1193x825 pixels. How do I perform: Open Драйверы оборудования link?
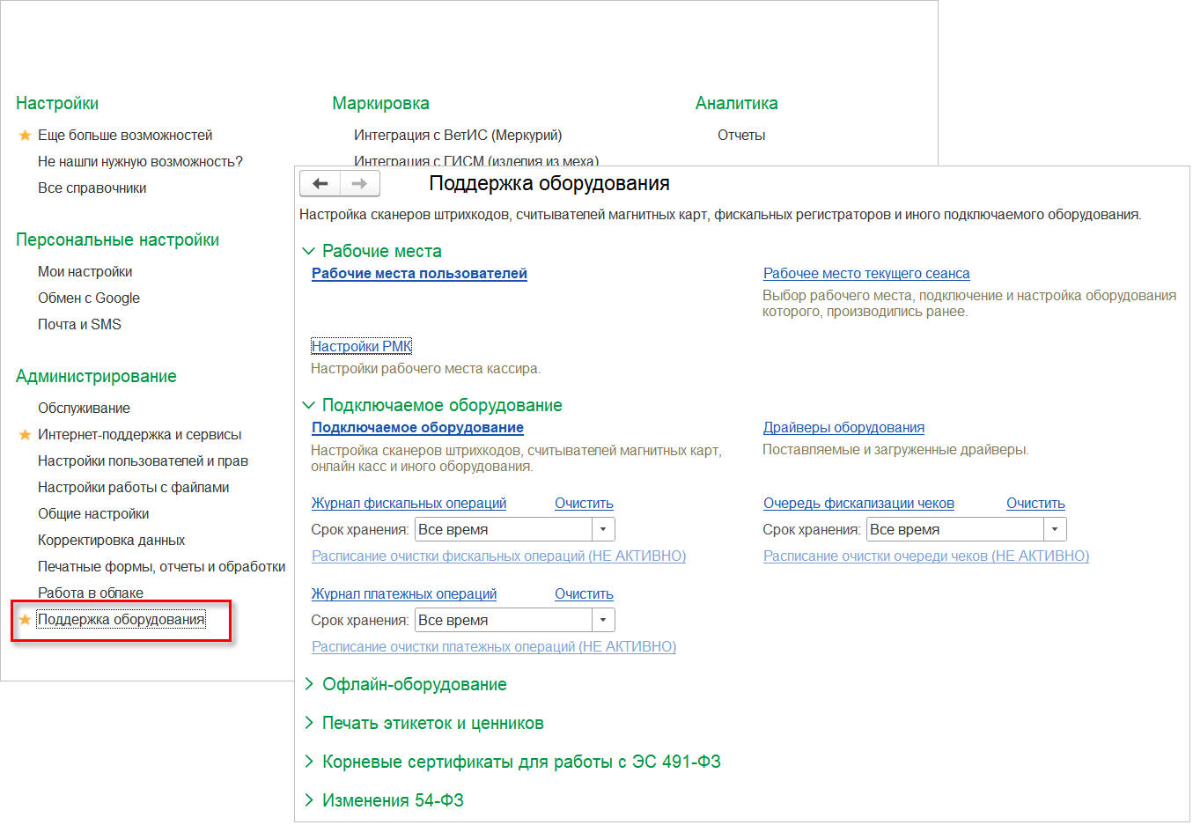(843, 428)
